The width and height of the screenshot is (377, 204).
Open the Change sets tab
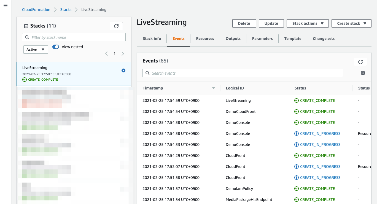tap(324, 39)
